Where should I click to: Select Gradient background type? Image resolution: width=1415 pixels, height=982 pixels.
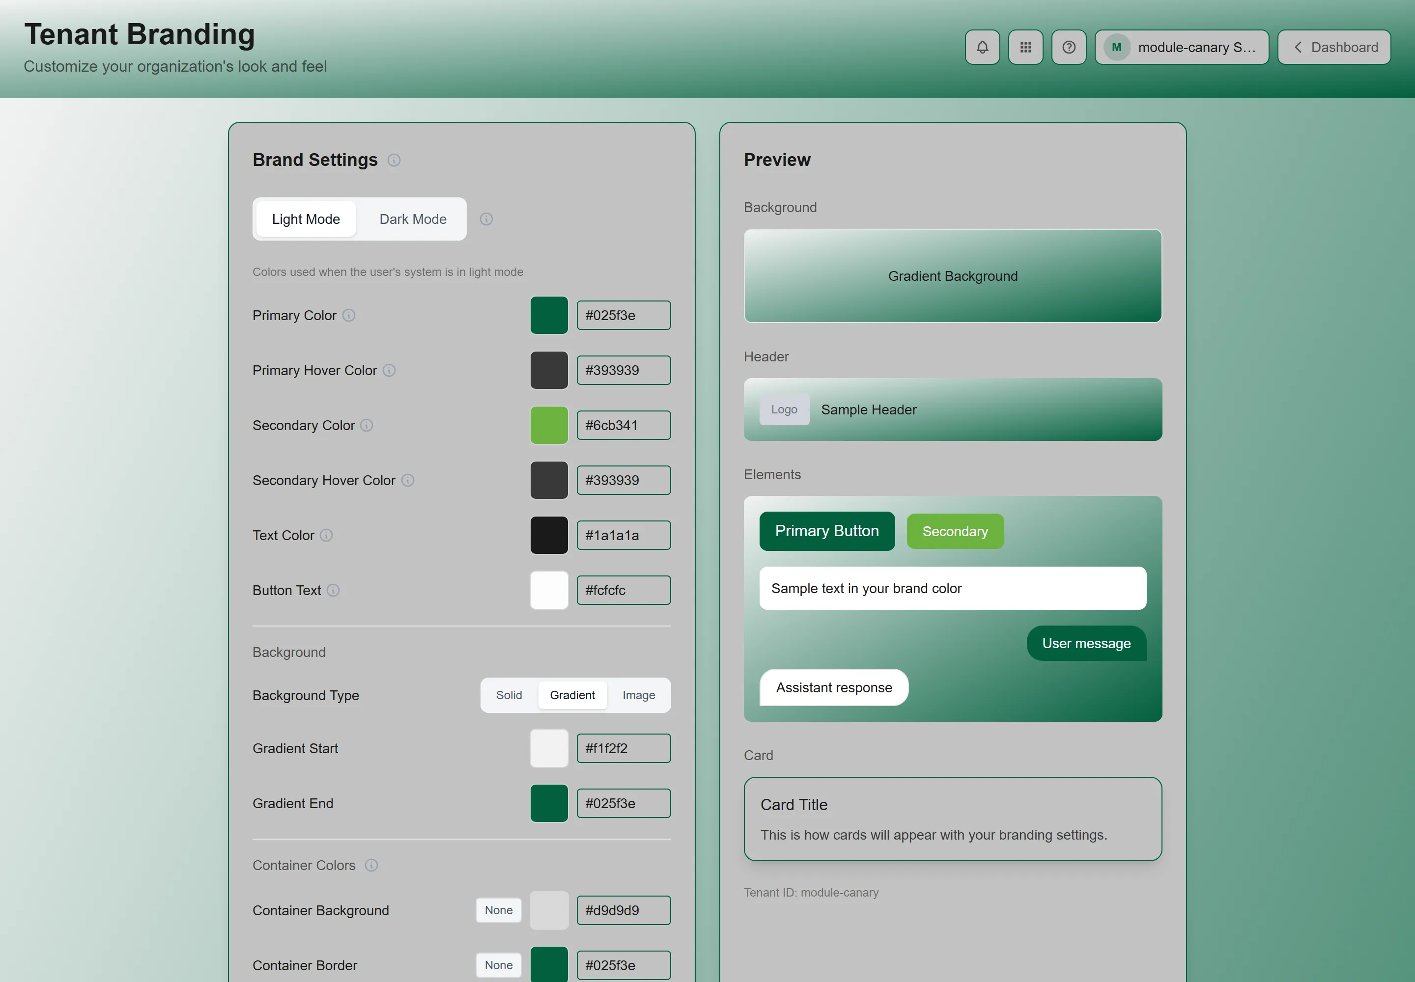573,695
